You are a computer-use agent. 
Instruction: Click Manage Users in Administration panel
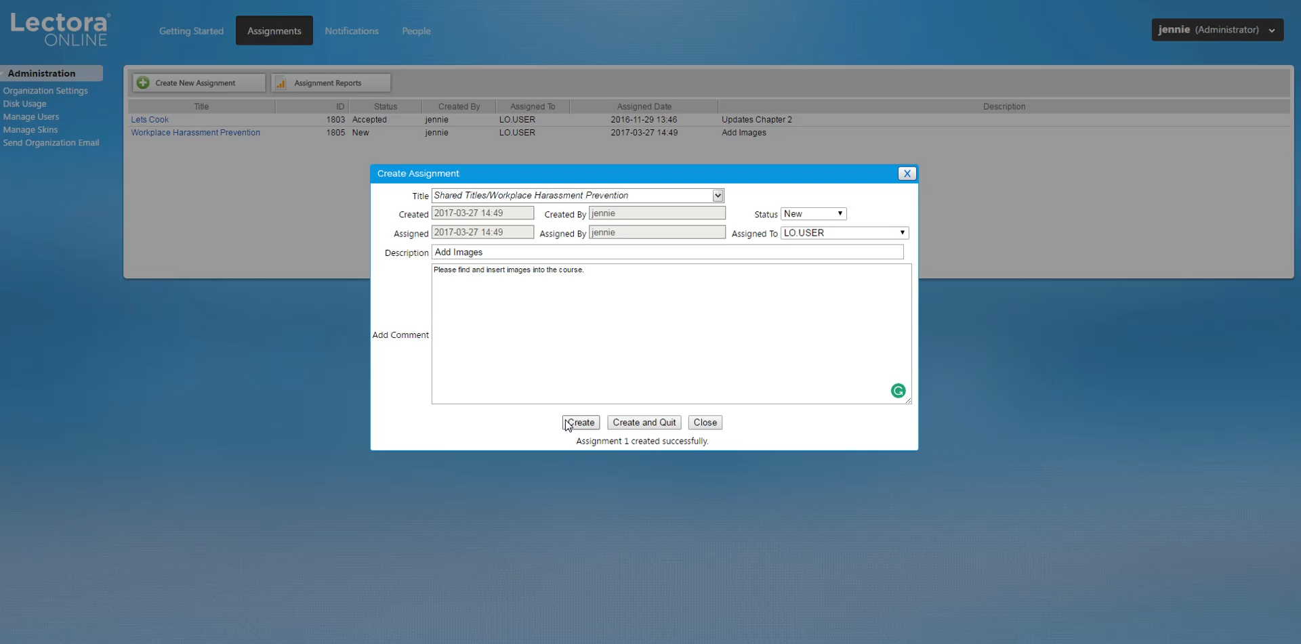pyautogui.click(x=31, y=117)
